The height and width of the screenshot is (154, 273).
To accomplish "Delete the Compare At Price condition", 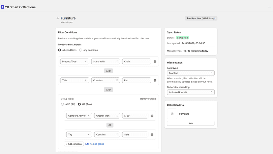I will pyautogui.click(x=152, y=116).
